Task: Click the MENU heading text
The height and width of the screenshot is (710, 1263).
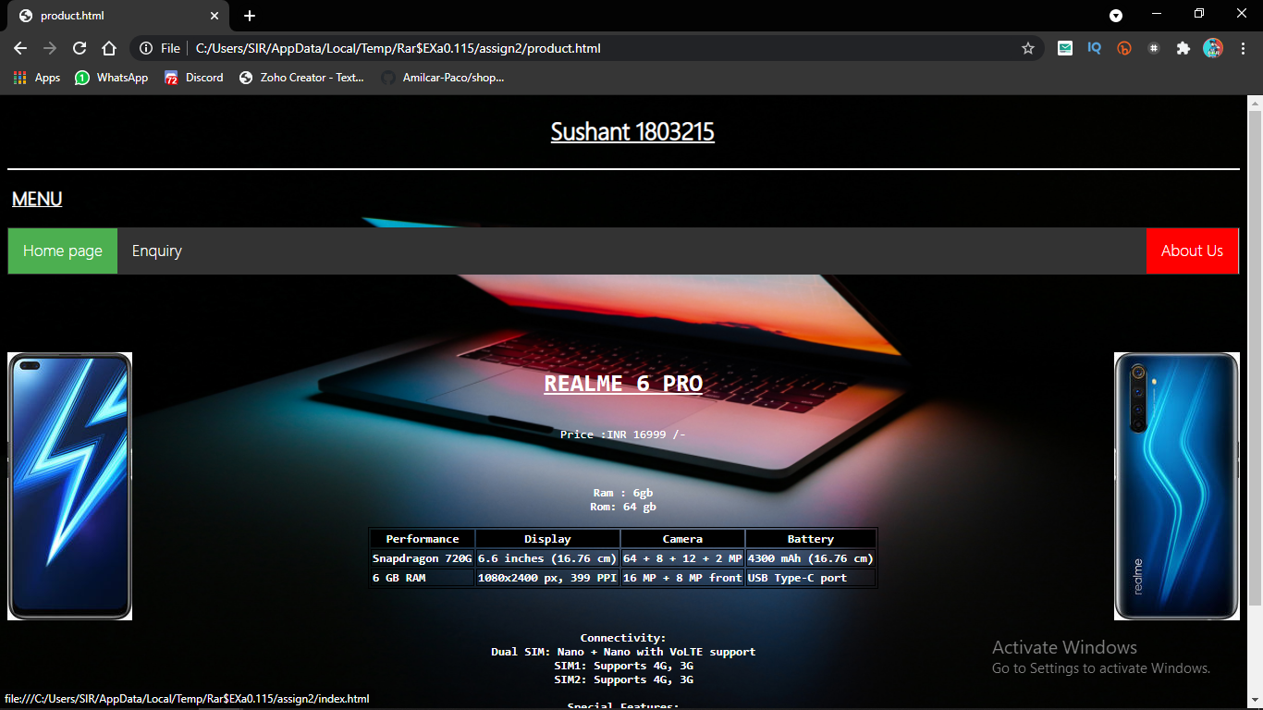Action: [x=37, y=199]
